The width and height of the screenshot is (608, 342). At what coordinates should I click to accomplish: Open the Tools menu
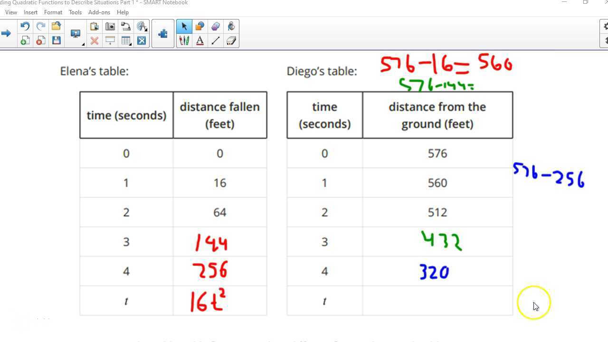point(75,12)
